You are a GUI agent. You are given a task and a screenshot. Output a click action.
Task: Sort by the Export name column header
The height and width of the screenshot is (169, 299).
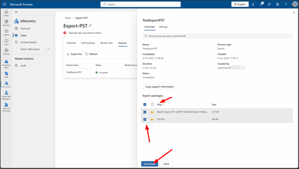click(72, 65)
